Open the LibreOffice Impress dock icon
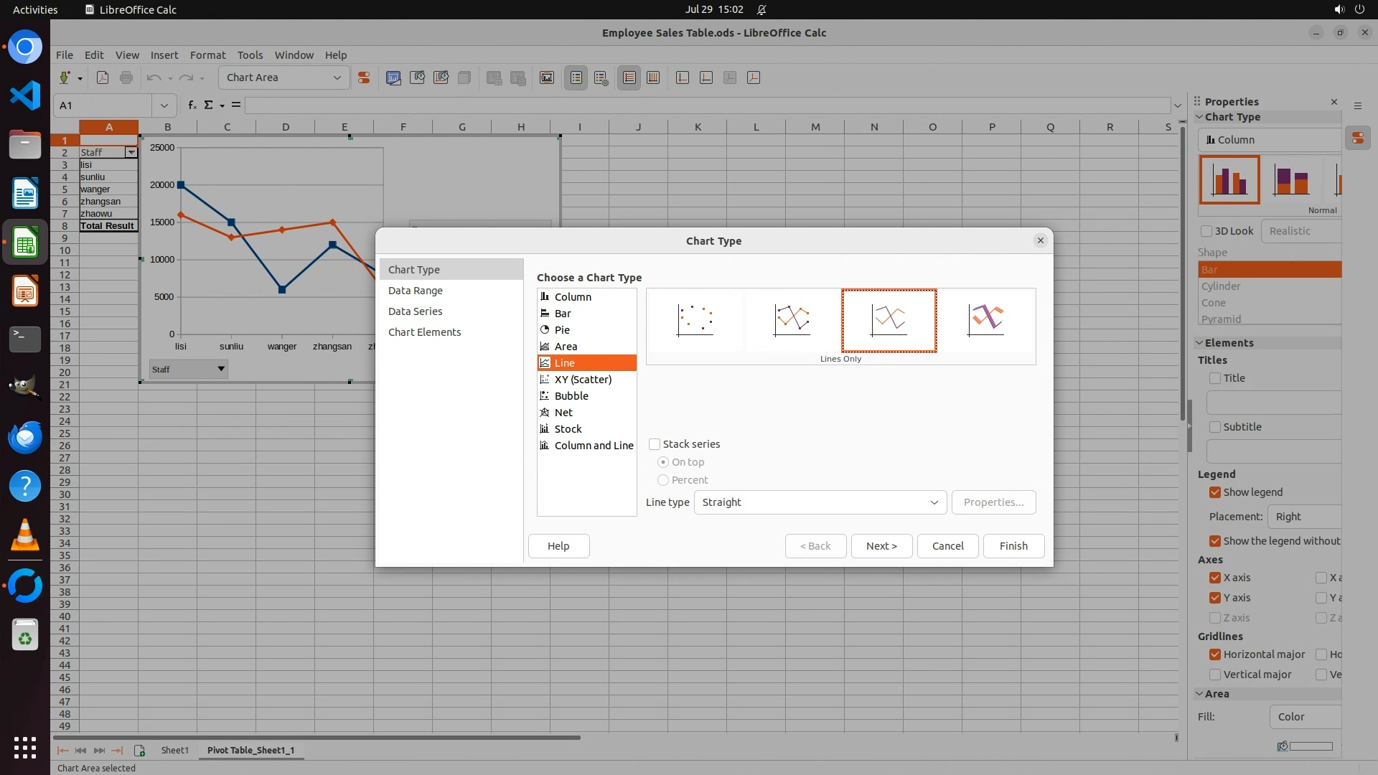The height and width of the screenshot is (775, 1378). 25,292
